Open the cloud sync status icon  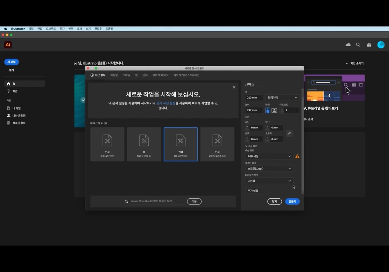pos(348,45)
